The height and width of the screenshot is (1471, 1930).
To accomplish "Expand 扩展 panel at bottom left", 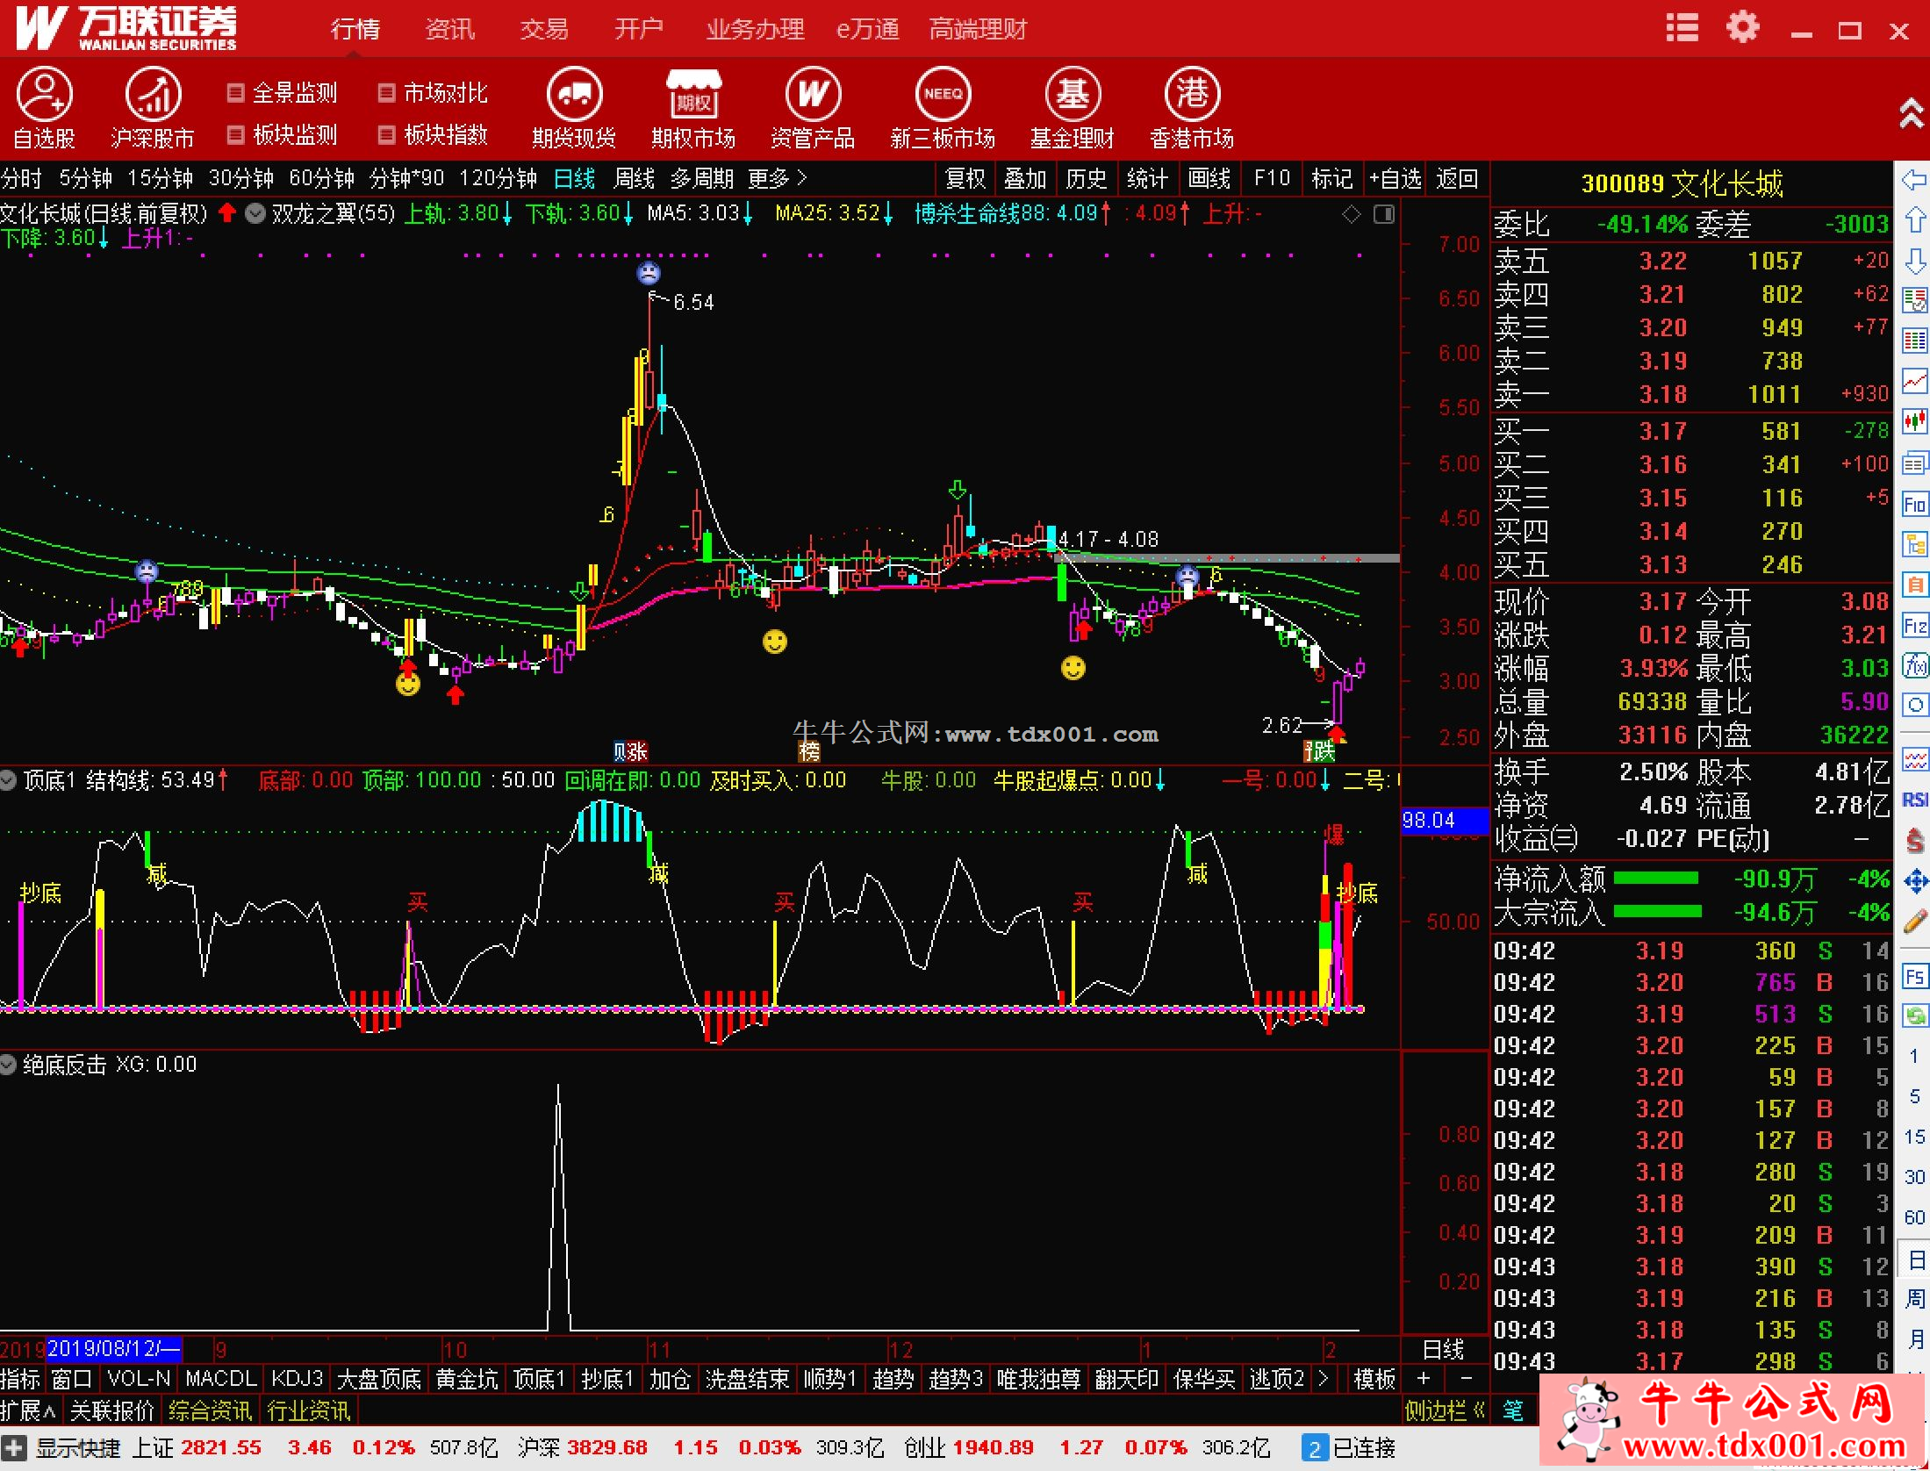I will pyautogui.click(x=29, y=1411).
